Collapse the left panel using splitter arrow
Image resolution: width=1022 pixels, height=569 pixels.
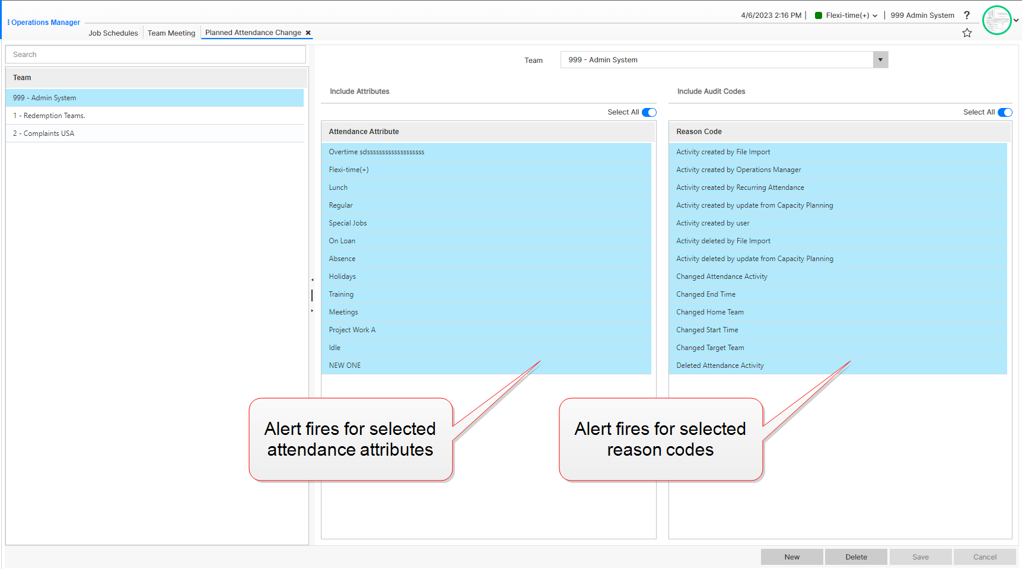click(x=312, y=280)
